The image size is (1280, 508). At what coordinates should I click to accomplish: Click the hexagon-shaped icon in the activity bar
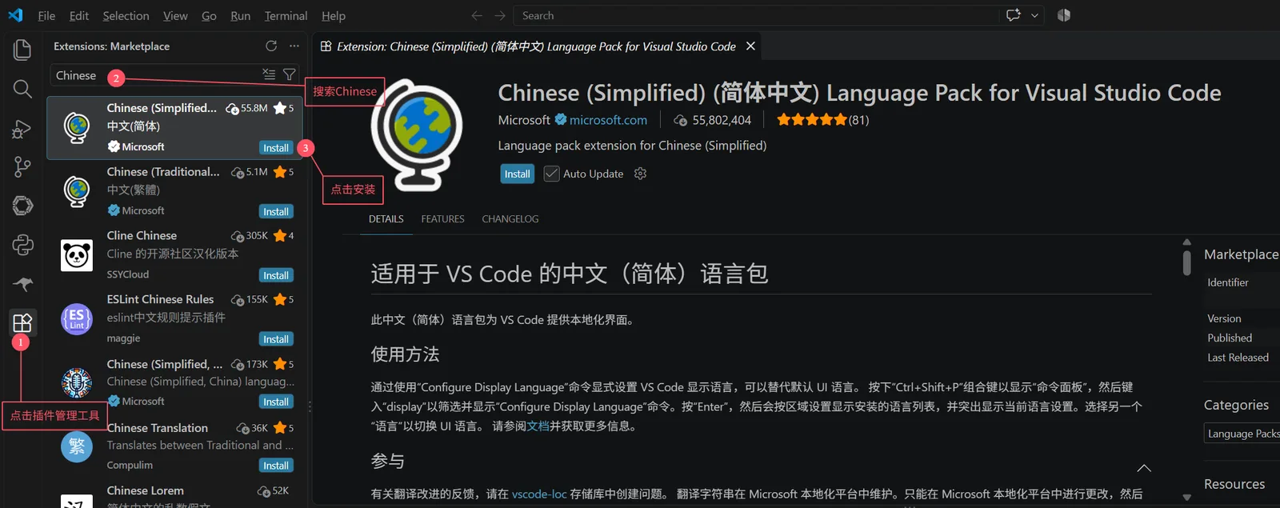point(22,206)
